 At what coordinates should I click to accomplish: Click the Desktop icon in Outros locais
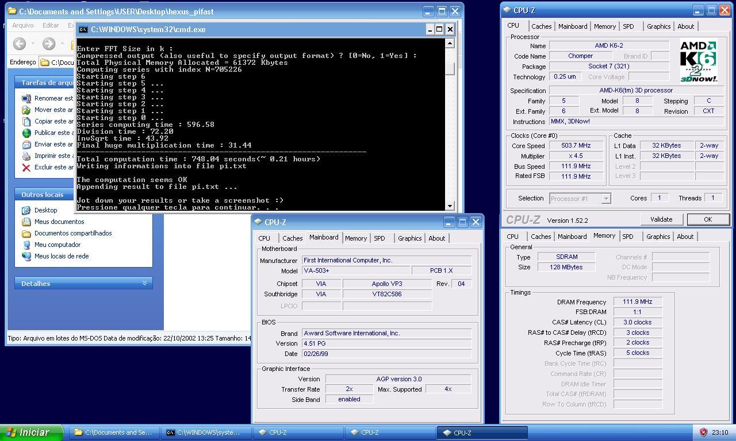click(26, 210)
